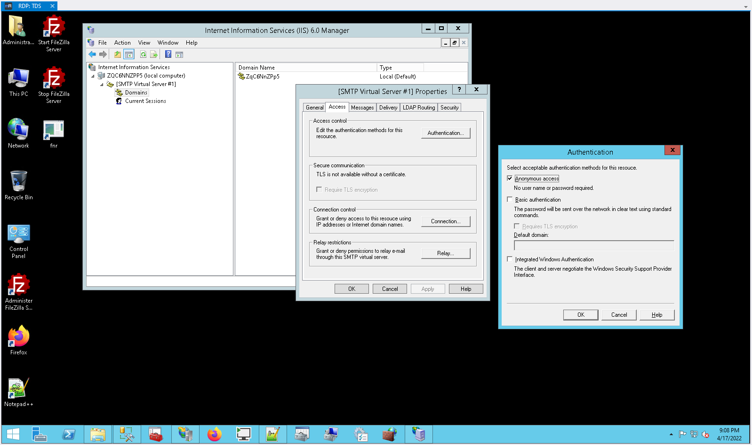Click the Refresh toolbar icon in IIS Manager
The width and height of the screenshot is (752, 445).
point(143,55)
